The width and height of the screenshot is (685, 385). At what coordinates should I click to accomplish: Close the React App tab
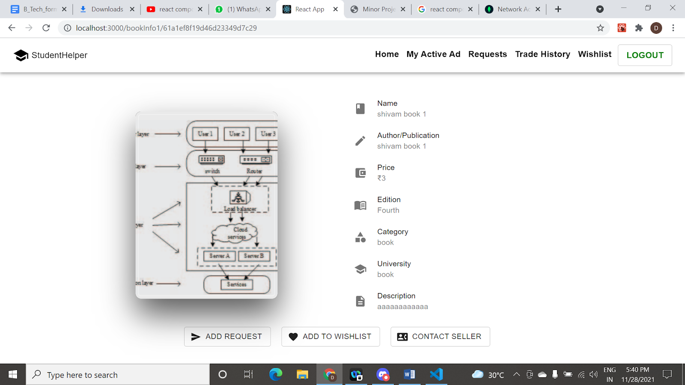335,9
